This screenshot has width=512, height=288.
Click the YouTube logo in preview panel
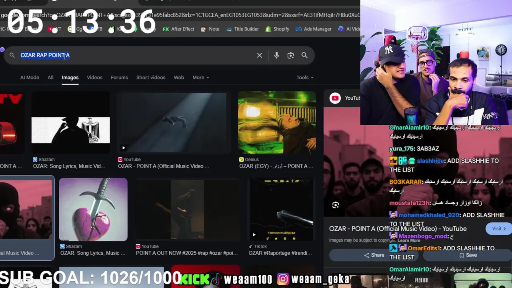click(x=335, y=98)
